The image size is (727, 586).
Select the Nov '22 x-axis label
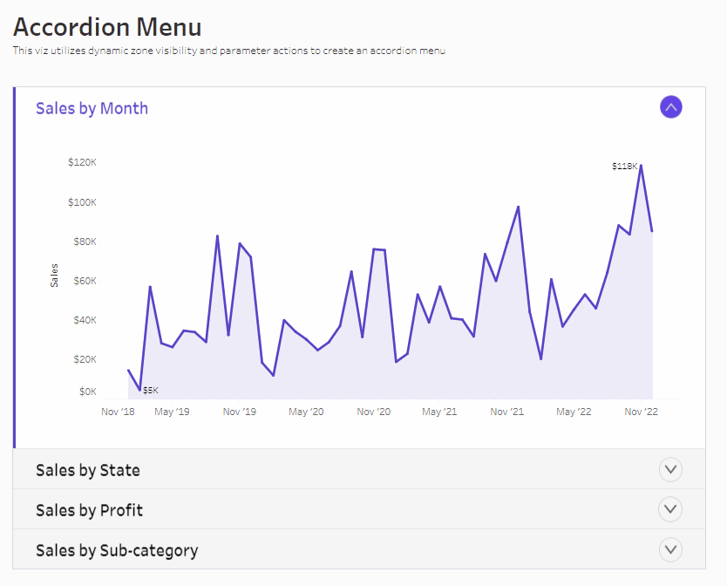tap(641, 412)
